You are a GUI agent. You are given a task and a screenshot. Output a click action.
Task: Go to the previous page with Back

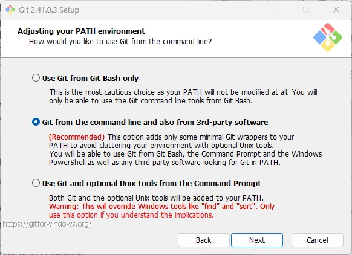point(204,240)
